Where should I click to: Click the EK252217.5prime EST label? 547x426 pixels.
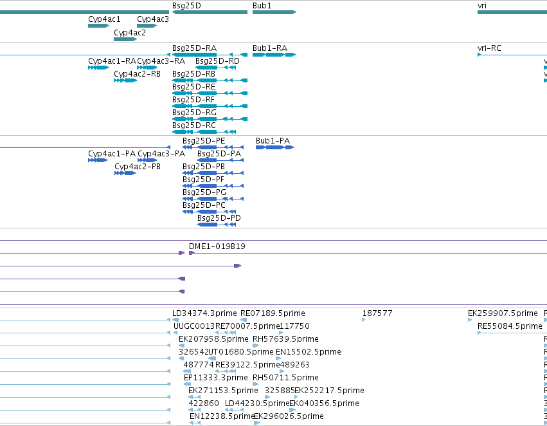[329, 391]
